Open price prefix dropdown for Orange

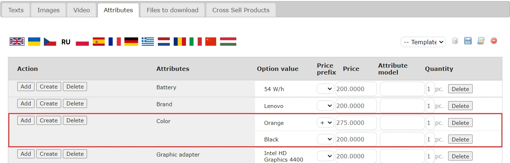(x=325, y=123)
